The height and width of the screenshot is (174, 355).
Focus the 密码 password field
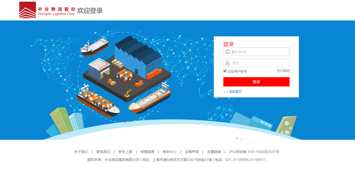[x=256, y=63]
